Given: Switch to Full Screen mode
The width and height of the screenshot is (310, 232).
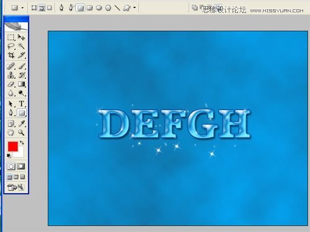Looking at the screenshot, I should pos(22,177).
